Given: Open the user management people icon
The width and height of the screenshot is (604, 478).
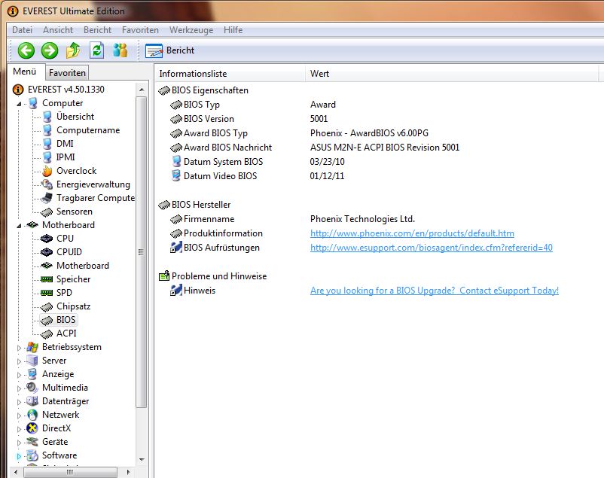Looking at the screenshot, I should click(x=120, y=50).
